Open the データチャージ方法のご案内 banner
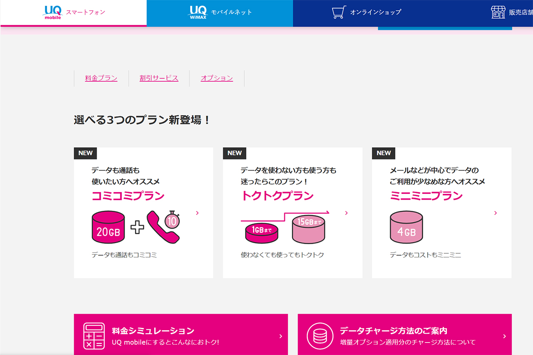Image resolution: width=533 pixels, height=355 pixels. click(x=405, y=335)
